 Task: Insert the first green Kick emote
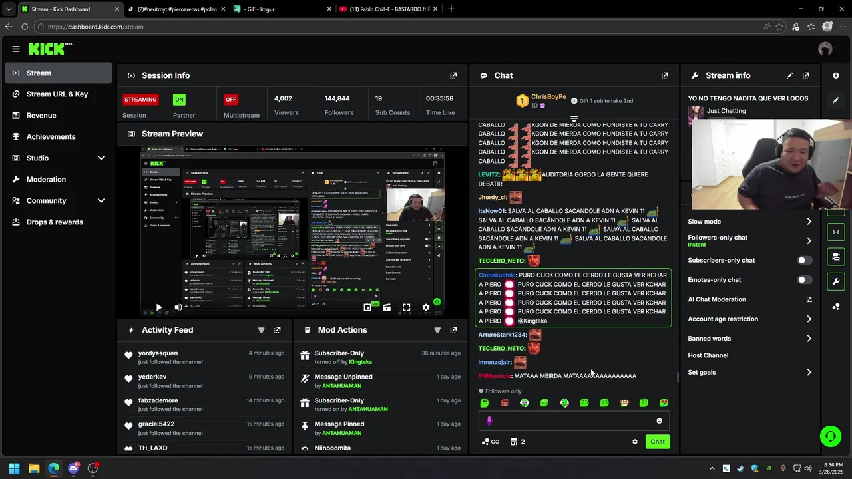[485, 402]
